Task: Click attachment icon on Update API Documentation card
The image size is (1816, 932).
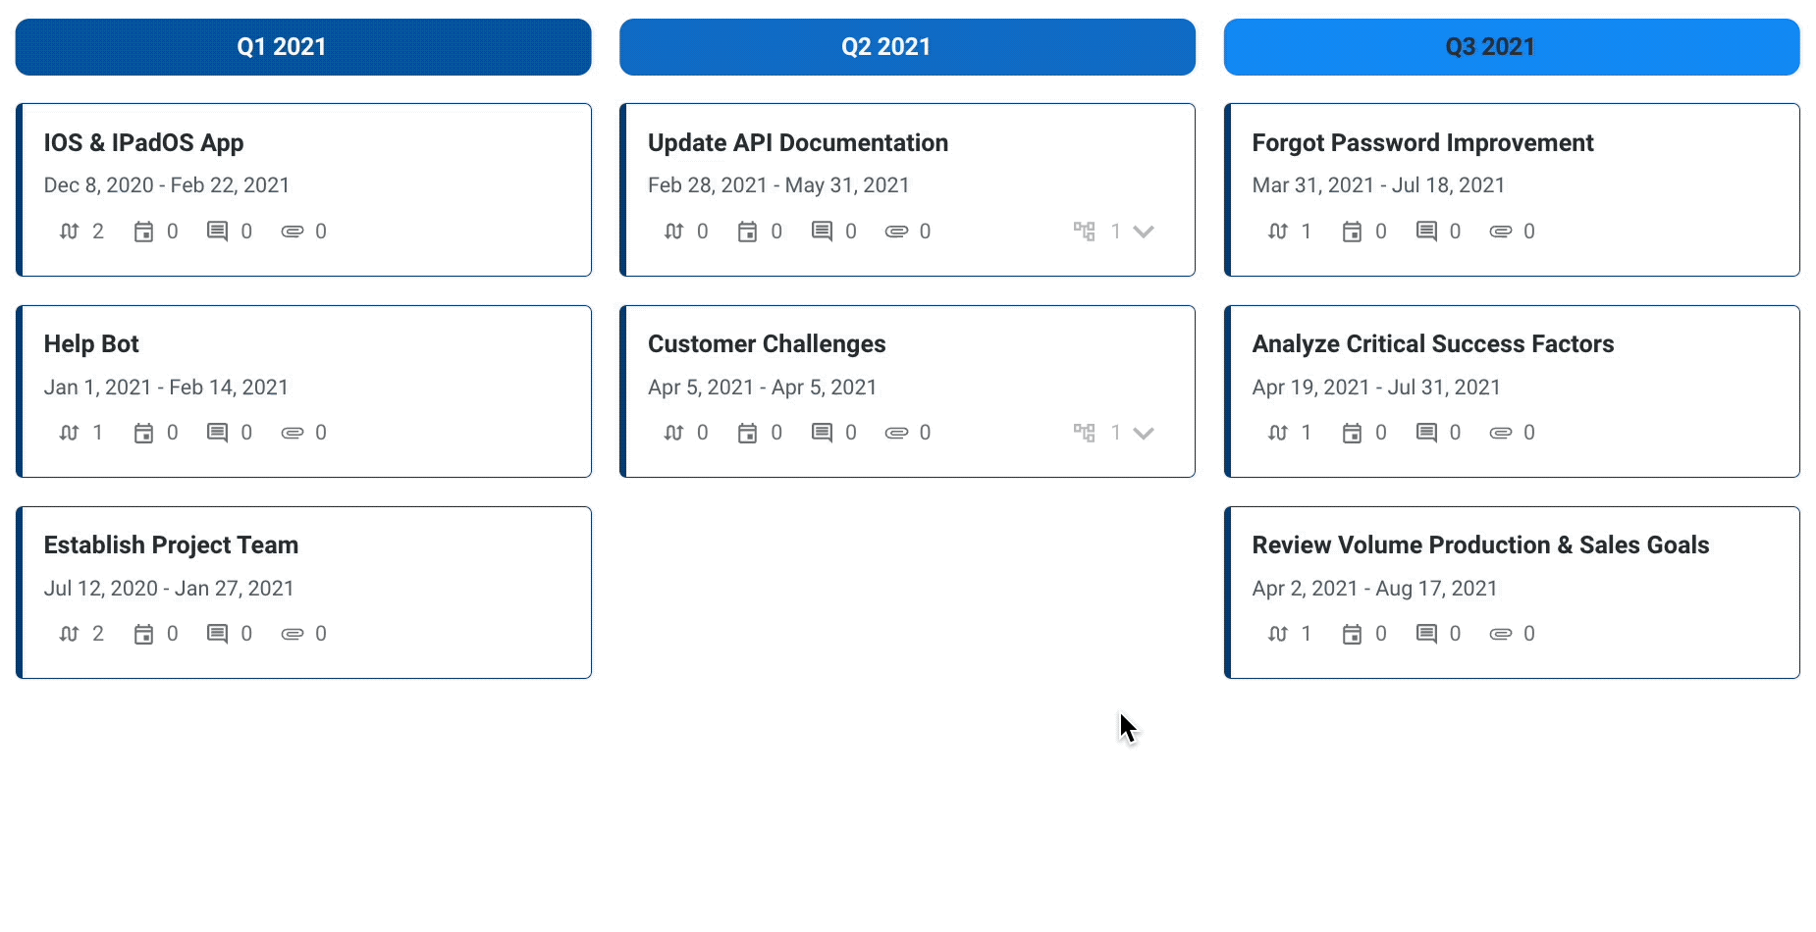Action: click(x=896, y=232)
